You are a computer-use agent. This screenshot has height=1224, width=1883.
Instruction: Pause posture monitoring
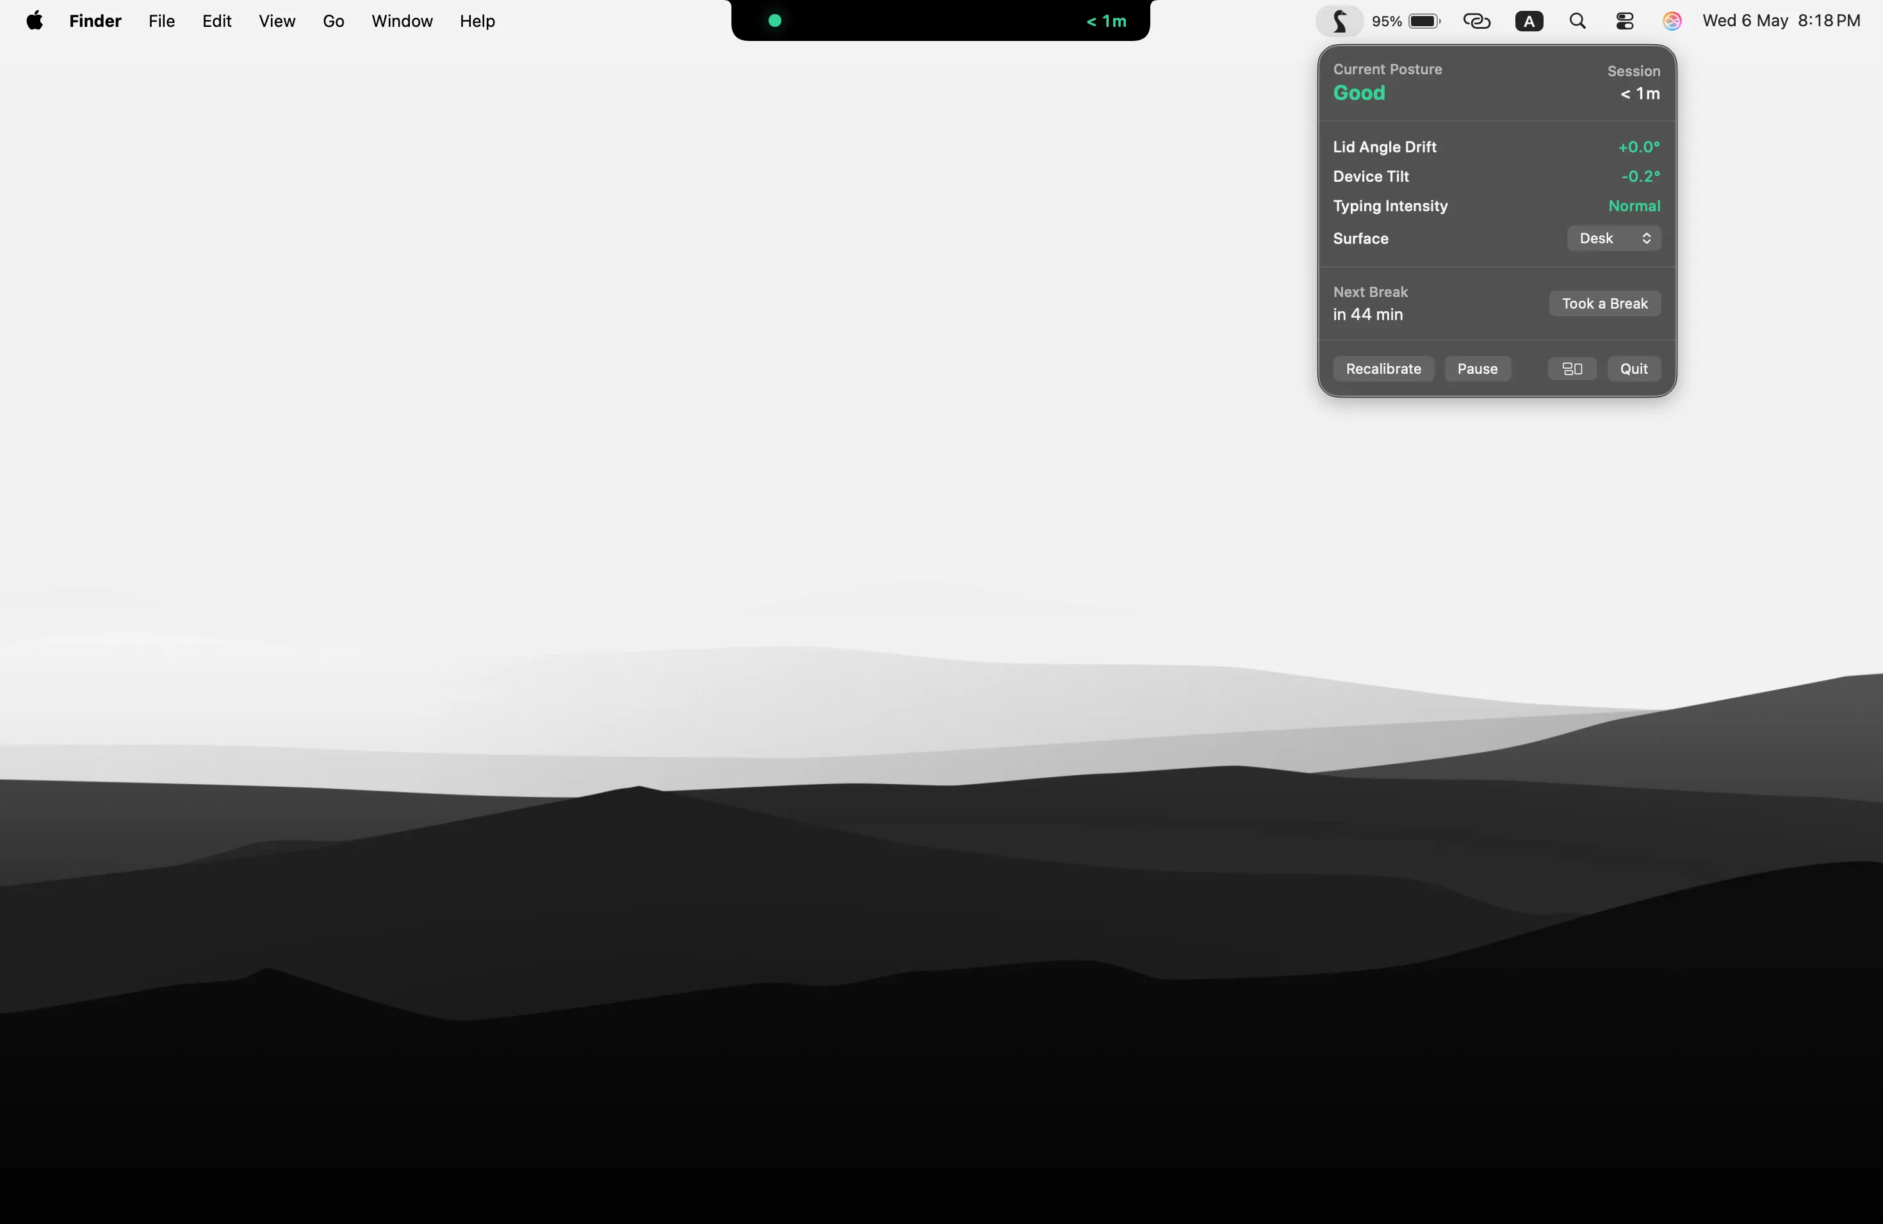click(1477, 369)
